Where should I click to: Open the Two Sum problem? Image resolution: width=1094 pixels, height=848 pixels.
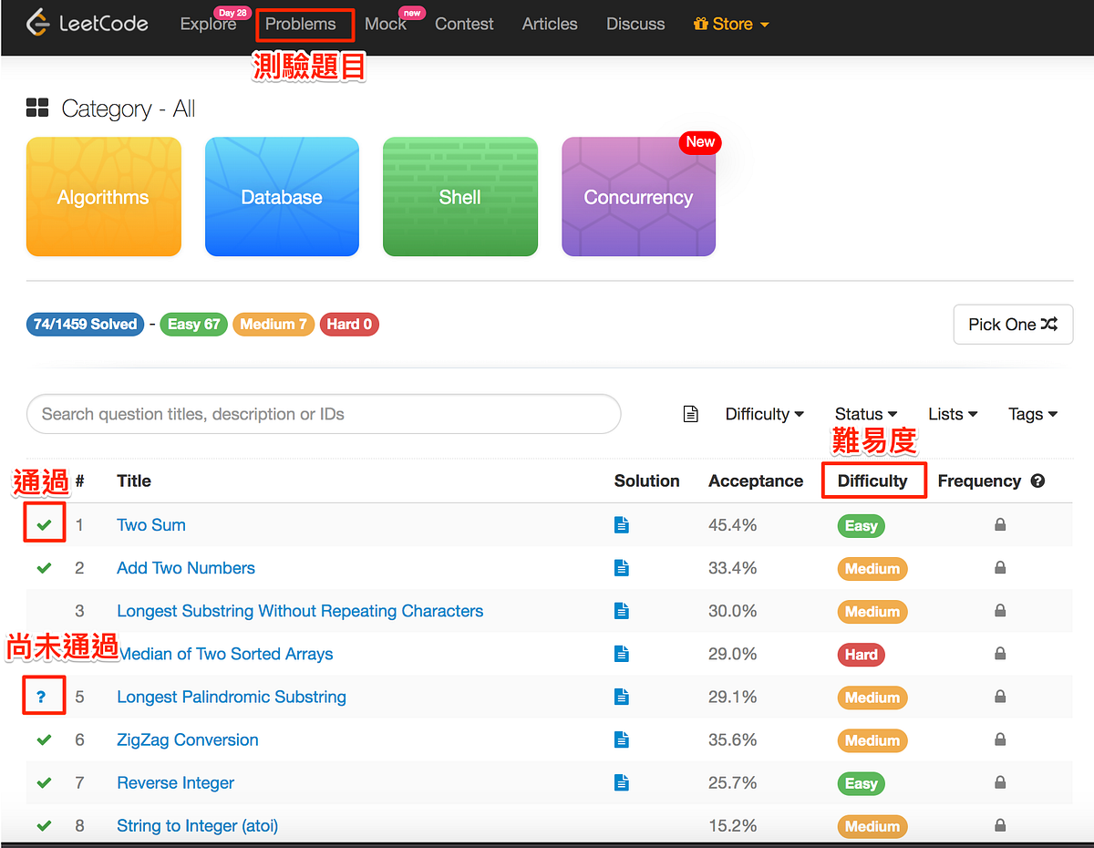coord(151,525)
